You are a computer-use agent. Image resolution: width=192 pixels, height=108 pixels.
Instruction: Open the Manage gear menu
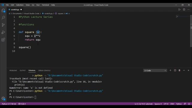(x=3, y=98)
